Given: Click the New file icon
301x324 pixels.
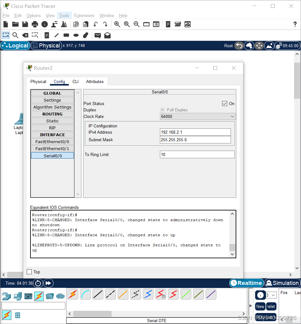Looking at the screenshot, I should tap(6, 25).
